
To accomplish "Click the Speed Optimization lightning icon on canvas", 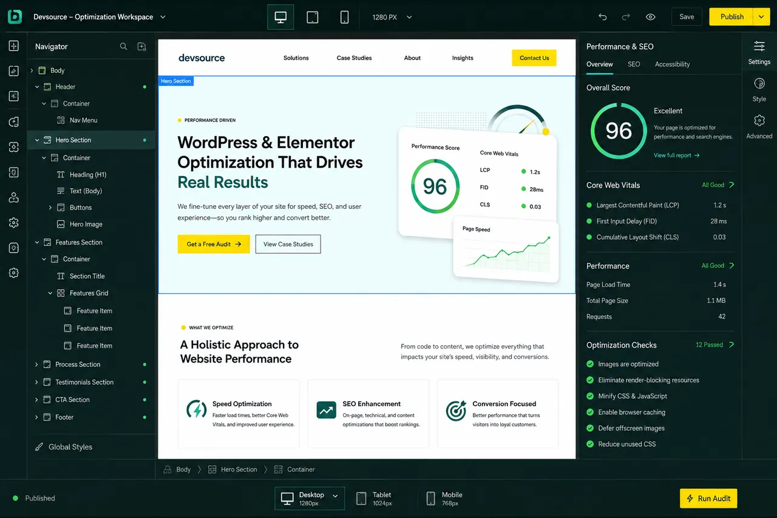I will point(197,409).
